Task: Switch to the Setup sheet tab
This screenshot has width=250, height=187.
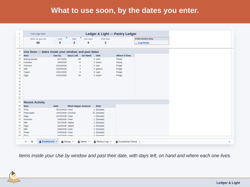Action: click(x=67, y=142)
